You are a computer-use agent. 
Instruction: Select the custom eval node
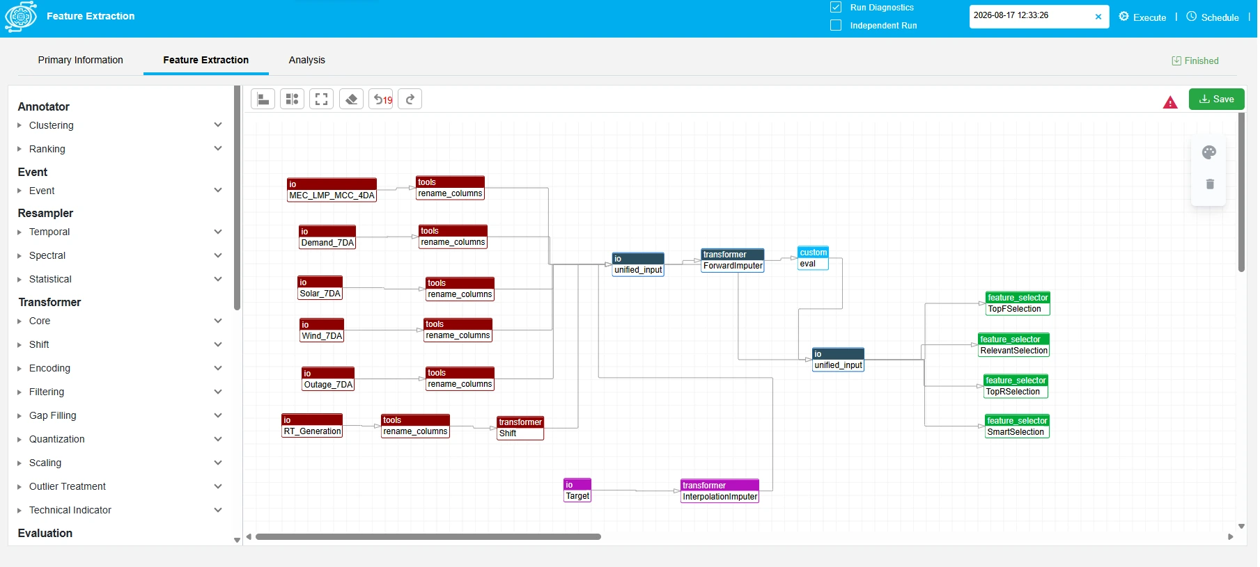(x=813, y=258)
